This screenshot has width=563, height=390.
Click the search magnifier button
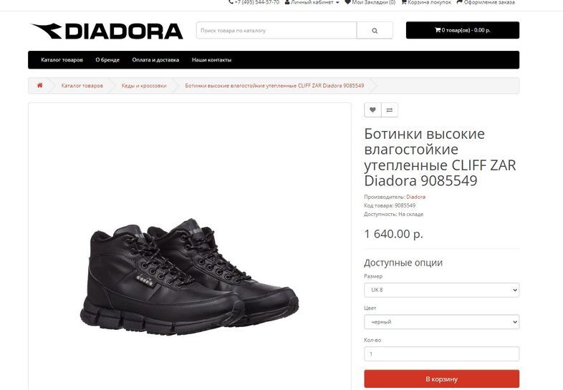tap(375, 31)
